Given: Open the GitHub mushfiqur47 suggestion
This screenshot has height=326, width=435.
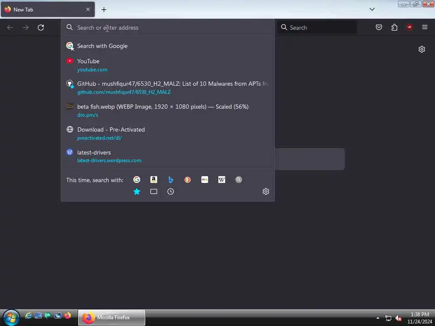Looking at the screenshot, I should point(167,88).
